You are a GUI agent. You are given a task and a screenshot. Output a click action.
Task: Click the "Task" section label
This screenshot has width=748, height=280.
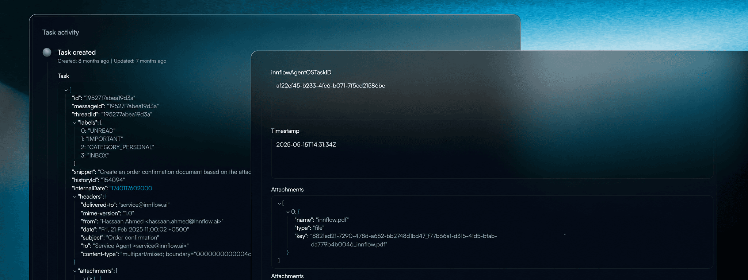coord(63,76)
